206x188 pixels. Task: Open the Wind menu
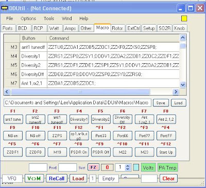[67, 18]
